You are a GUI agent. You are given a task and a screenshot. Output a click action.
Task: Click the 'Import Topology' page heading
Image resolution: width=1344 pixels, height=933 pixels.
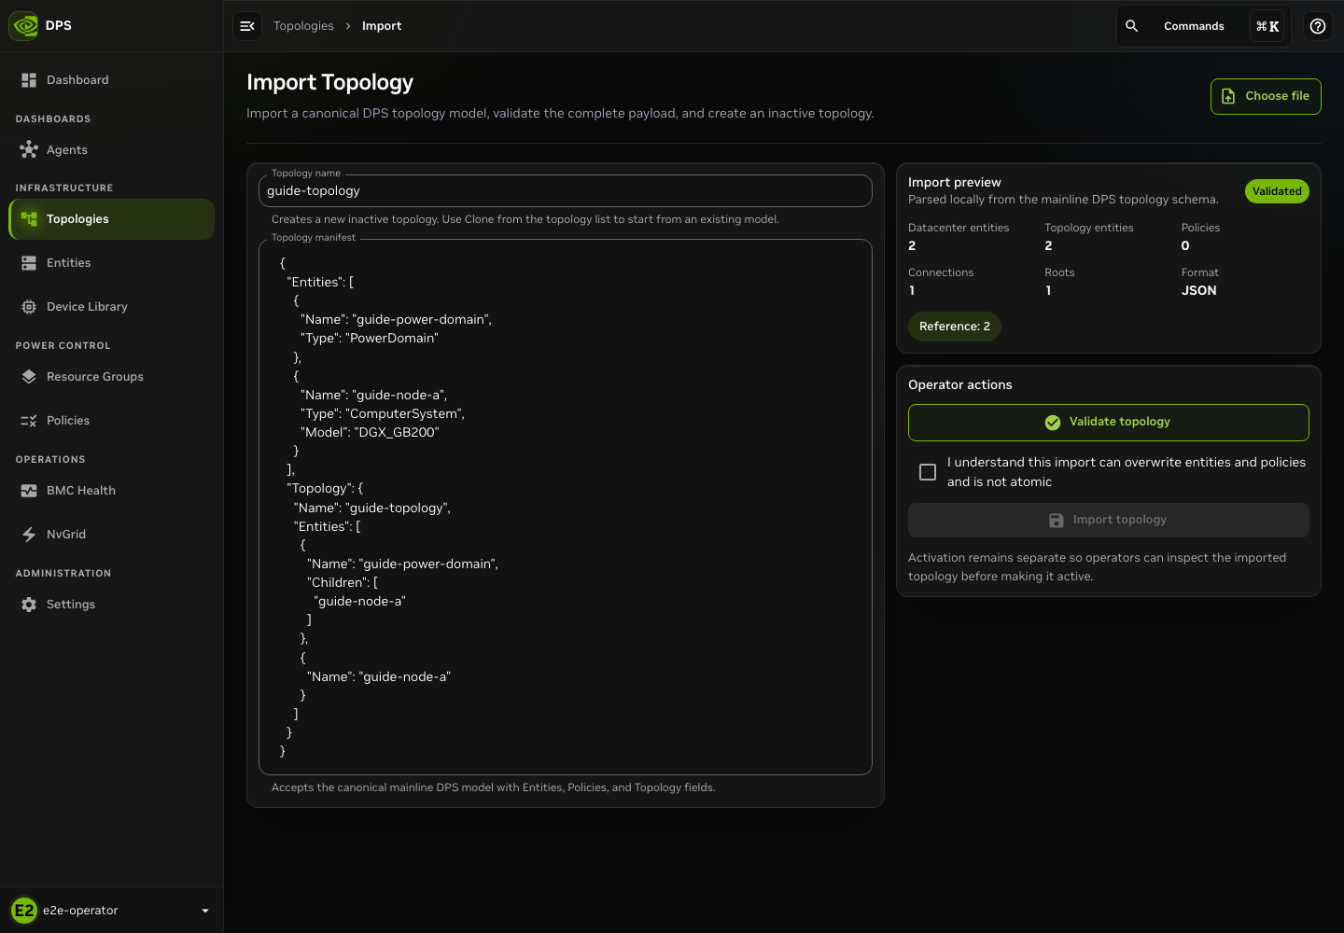329,83
